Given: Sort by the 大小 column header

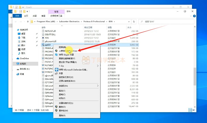Looking at the screenshot, I should (x=129, y=28).
